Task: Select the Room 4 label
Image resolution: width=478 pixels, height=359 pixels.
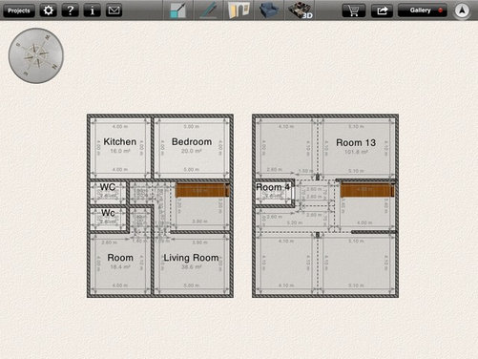Action: tap(273, 187)
